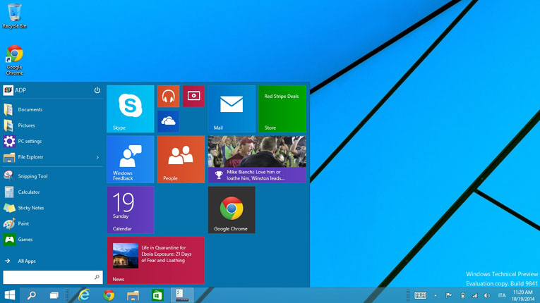Open File Explorer from the taskbar
540x303 pixels.
(x=133, y=295)
